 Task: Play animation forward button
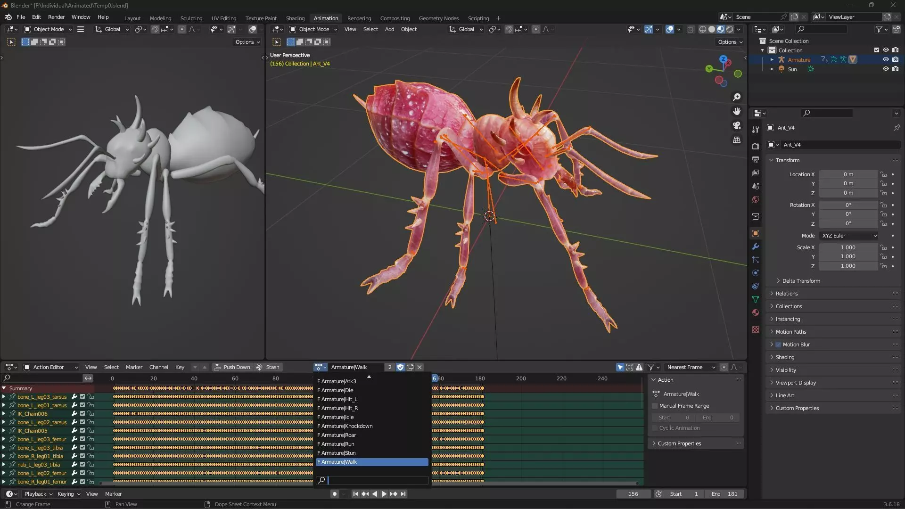(384, 494)
